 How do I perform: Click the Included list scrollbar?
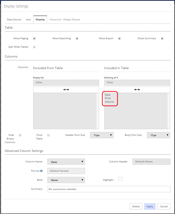tap(169, 111)
